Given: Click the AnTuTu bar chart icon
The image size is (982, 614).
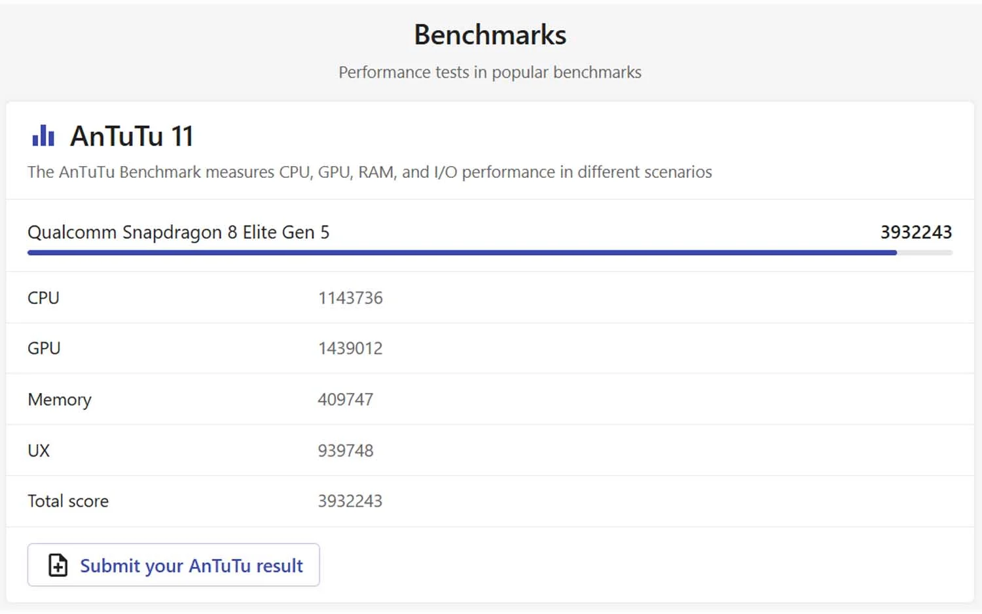Looking at the screenshot, I should point(43,135).
